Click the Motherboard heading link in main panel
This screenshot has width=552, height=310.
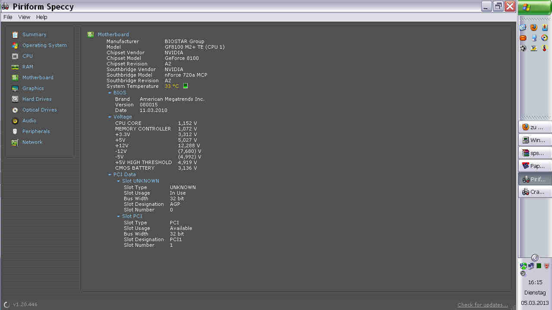coord(113,34)
